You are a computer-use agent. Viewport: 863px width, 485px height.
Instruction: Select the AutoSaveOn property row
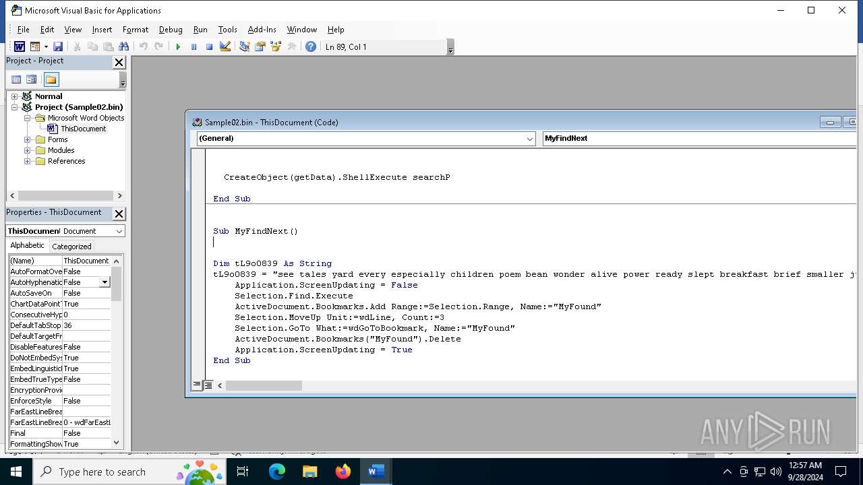tap(60, 293)
